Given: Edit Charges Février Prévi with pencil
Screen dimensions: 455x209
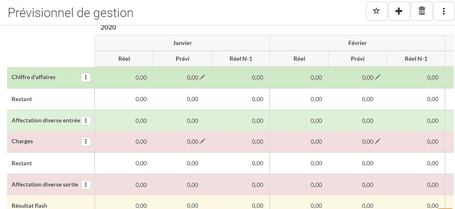Looking at the screenshot, I should click(378, 141).
